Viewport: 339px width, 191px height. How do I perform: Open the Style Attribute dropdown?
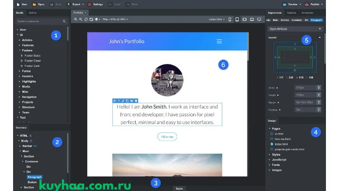(295, 29)
